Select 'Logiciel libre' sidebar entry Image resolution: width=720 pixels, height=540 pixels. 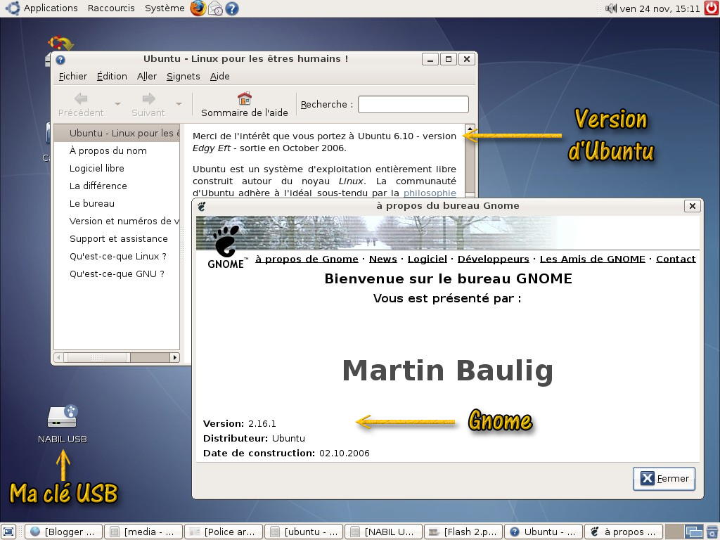point(117,169)
